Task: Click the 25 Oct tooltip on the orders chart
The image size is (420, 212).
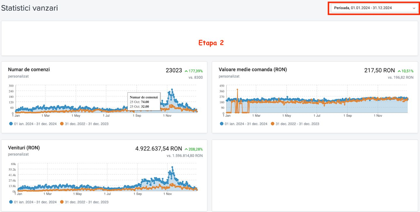Action: tap(144, 101)
